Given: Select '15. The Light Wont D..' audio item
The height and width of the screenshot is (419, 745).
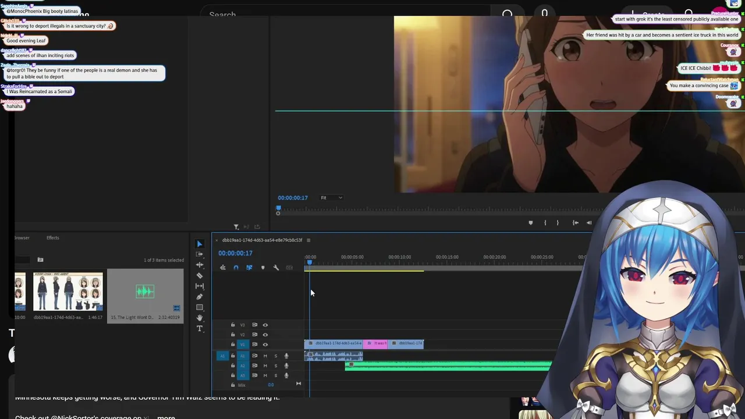Looking at the screenshot, I should coord(145,296).
